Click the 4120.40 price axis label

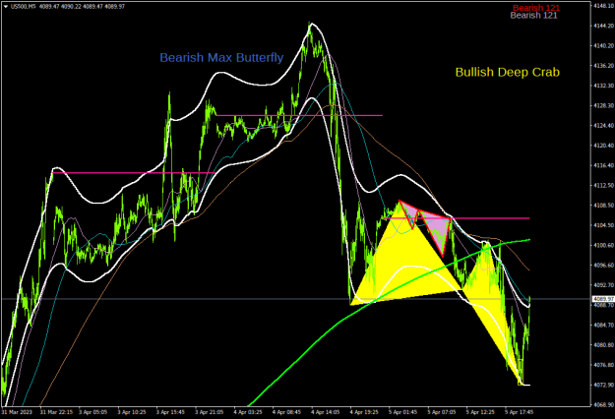pos(603,146)
